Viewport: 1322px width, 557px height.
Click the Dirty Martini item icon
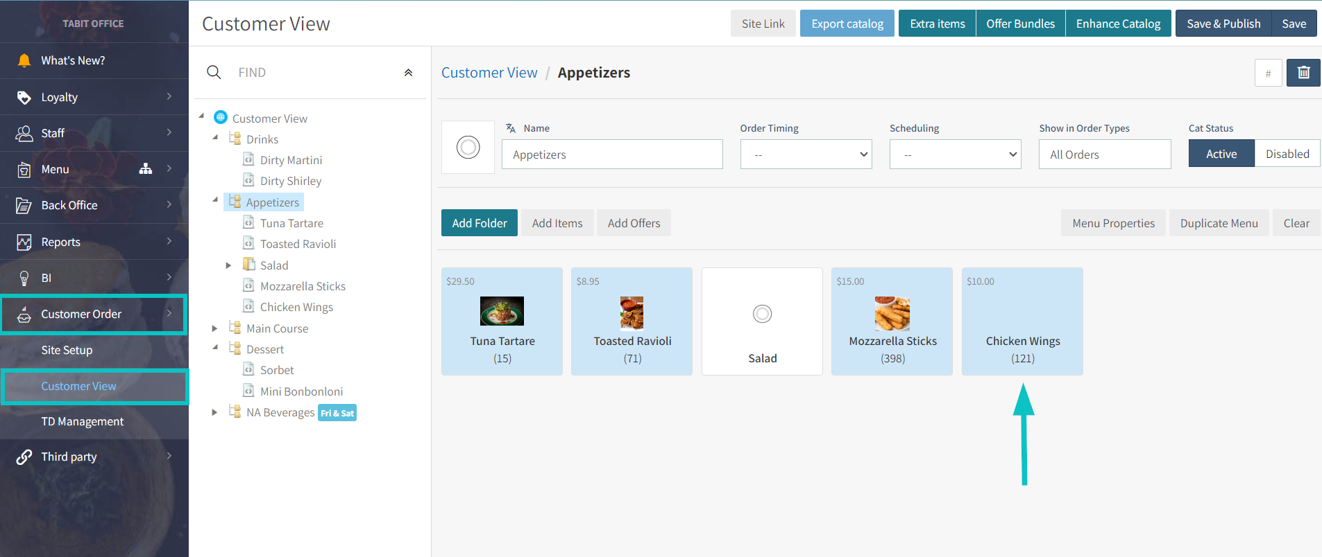[248, 159]
